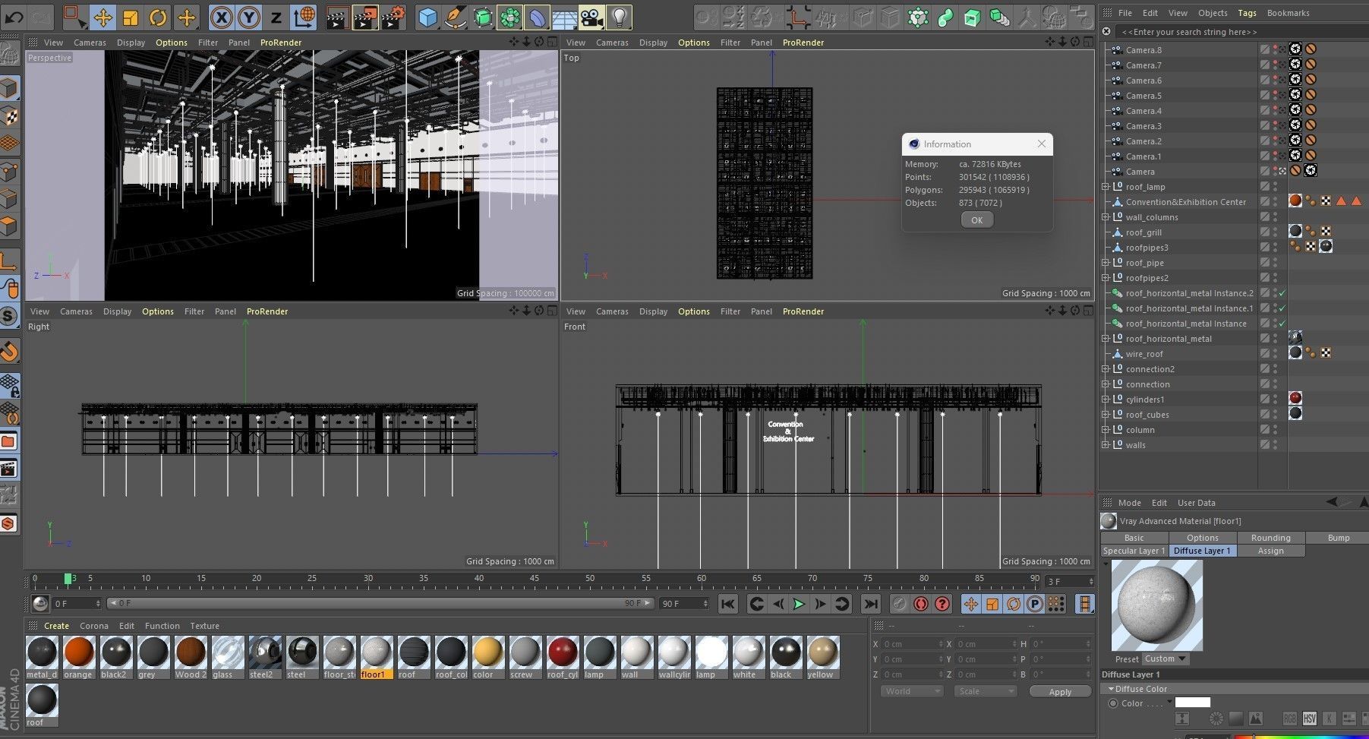Click the object search string field
1369x739 pixels.
tap(1240, 32)
